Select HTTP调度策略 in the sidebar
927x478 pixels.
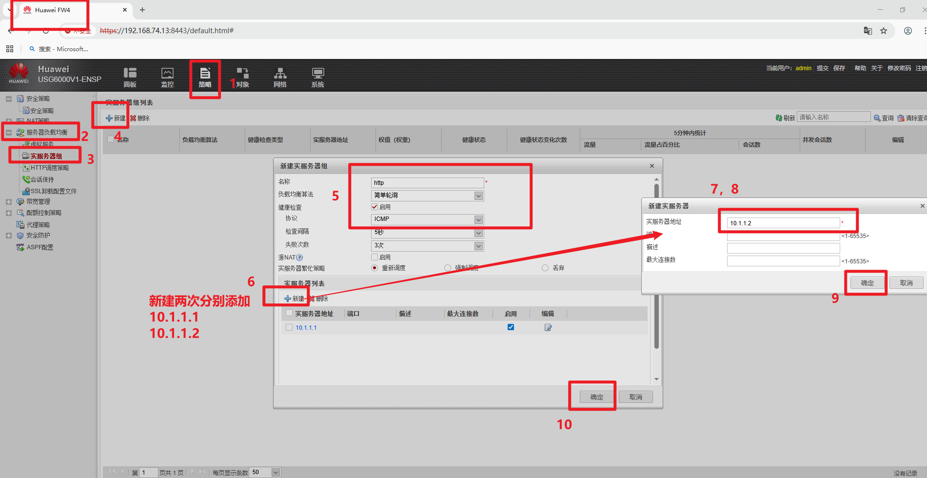coord(49,168)
